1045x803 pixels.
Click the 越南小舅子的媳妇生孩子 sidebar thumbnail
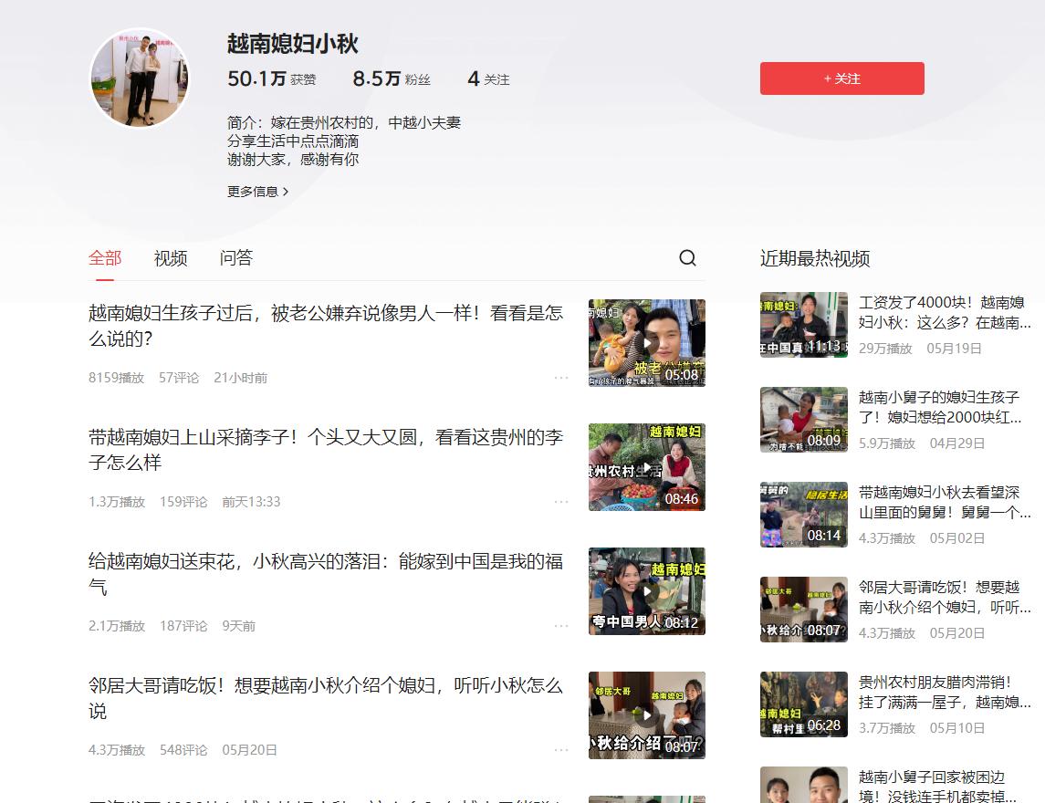click(803, 420)
